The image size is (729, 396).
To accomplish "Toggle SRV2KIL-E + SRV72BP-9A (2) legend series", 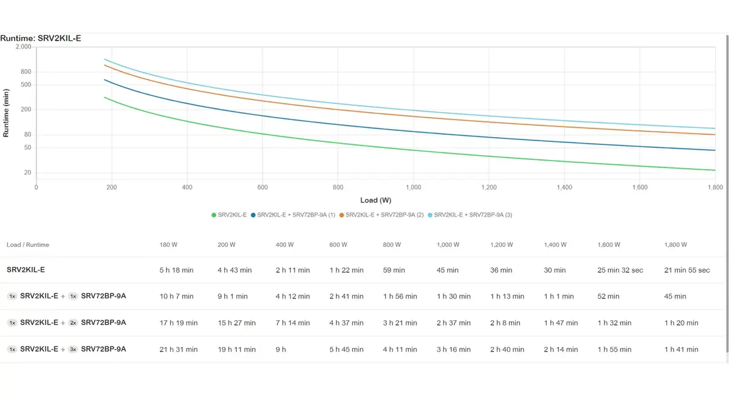I will (x=382, y=215).
